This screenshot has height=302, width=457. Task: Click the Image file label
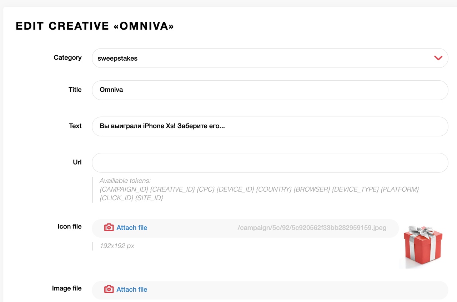coord(67,288)
